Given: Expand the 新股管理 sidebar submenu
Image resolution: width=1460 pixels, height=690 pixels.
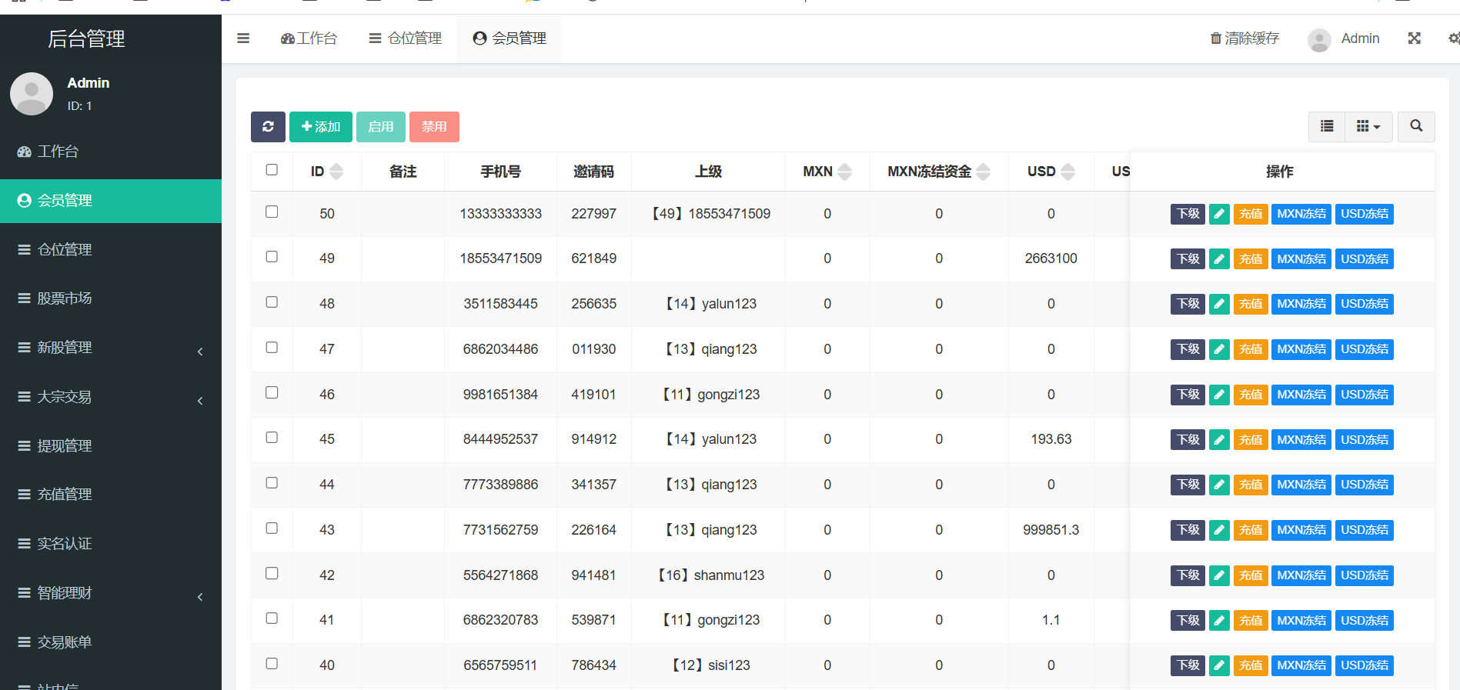Looking at the screenshot, I should coord(111,348).
